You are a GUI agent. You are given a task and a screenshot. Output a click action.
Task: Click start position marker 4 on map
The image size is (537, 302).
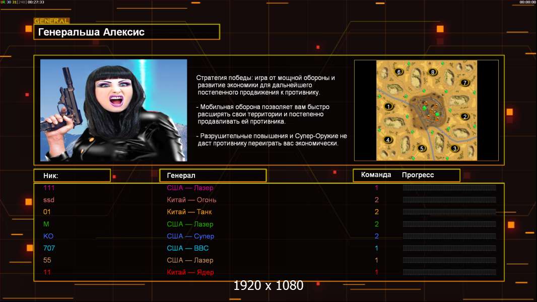coord(388,139)
